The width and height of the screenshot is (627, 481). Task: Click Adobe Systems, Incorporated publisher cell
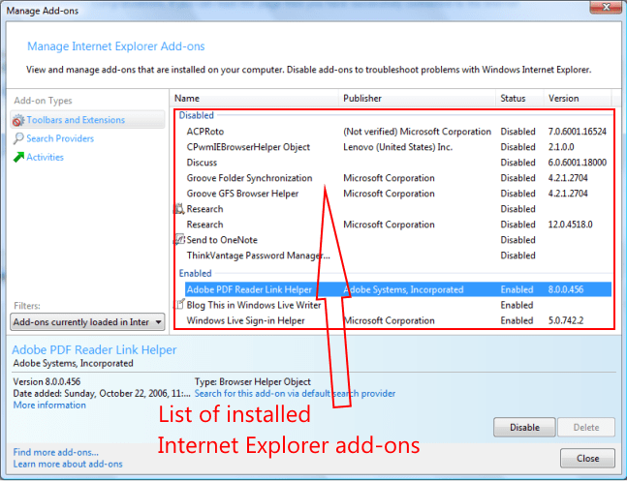403,289
